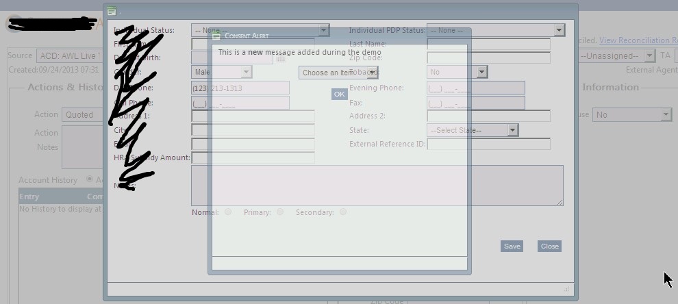Click the Action Notes text area in background
This screenshot has width=678, height=304.
click(x=84, y=147)
